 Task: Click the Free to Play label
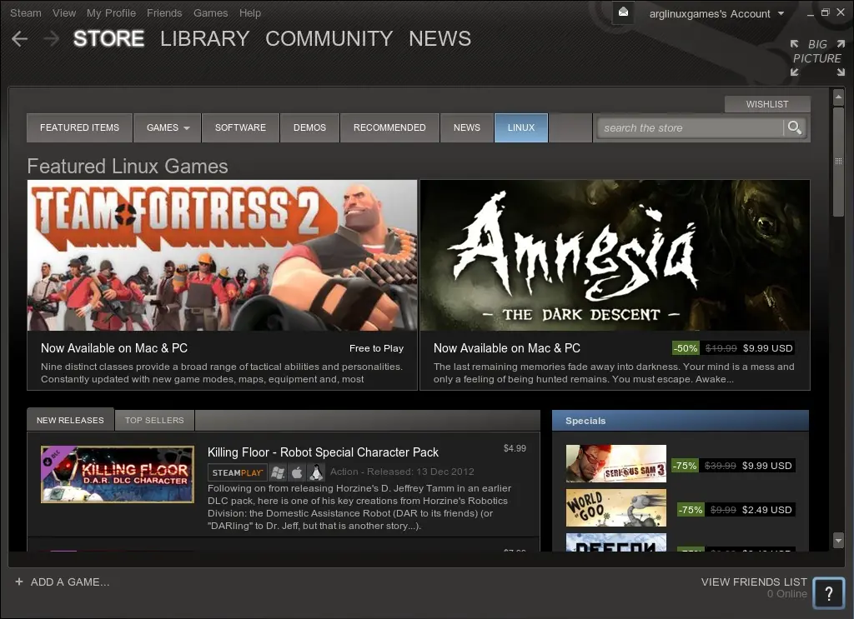(376, 348)
